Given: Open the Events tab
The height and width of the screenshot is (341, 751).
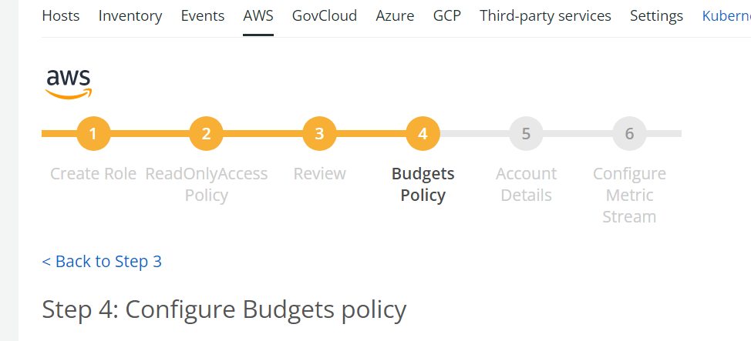Looking at the screenshot, I should [x=203, y=16].
